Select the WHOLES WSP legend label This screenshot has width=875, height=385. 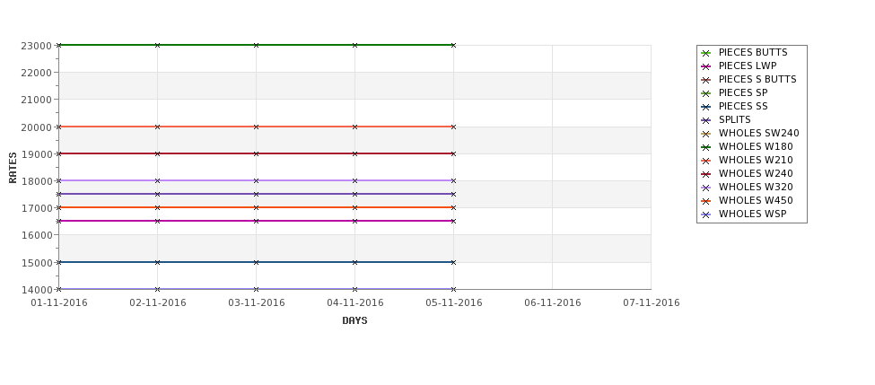click(x=752, y=214)
